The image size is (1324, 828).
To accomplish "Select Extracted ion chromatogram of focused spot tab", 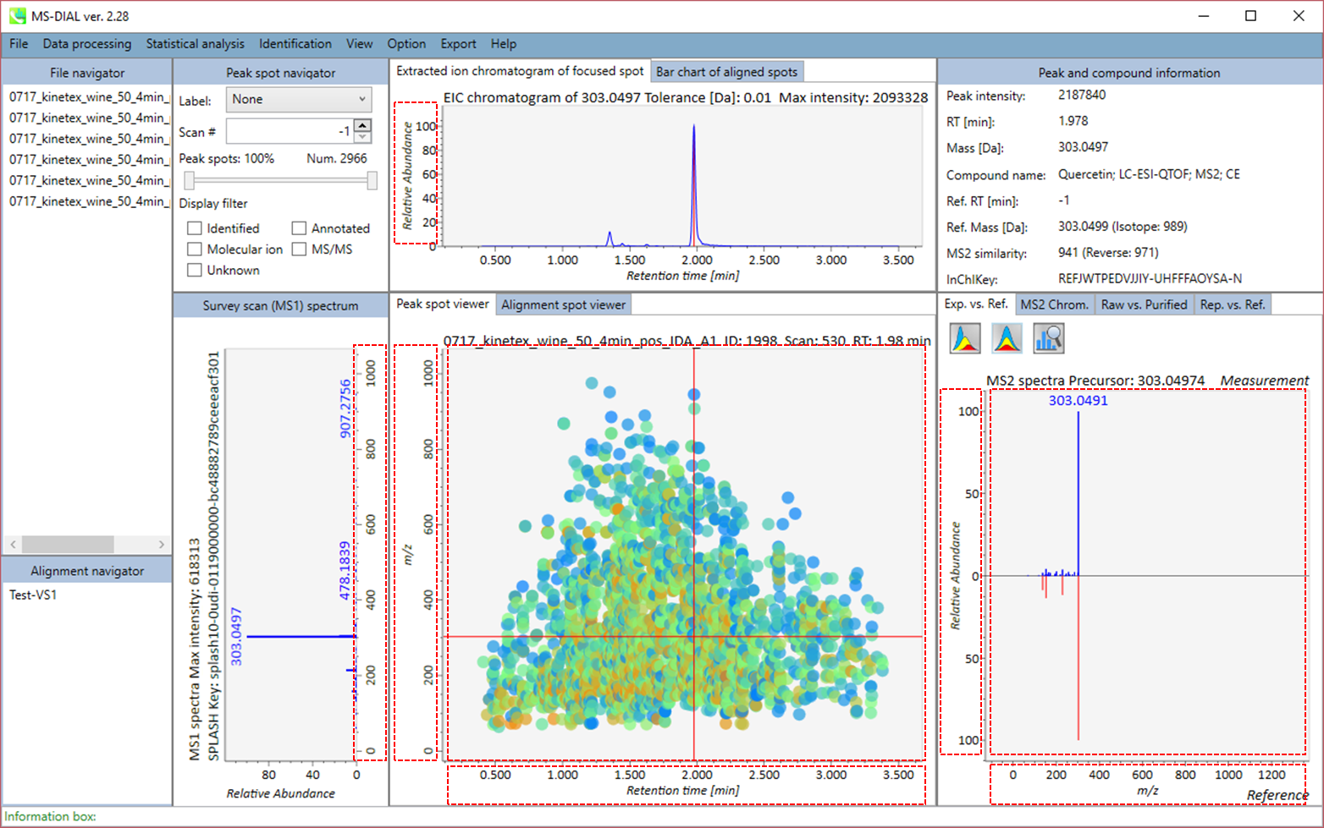I will coord(520,71).
